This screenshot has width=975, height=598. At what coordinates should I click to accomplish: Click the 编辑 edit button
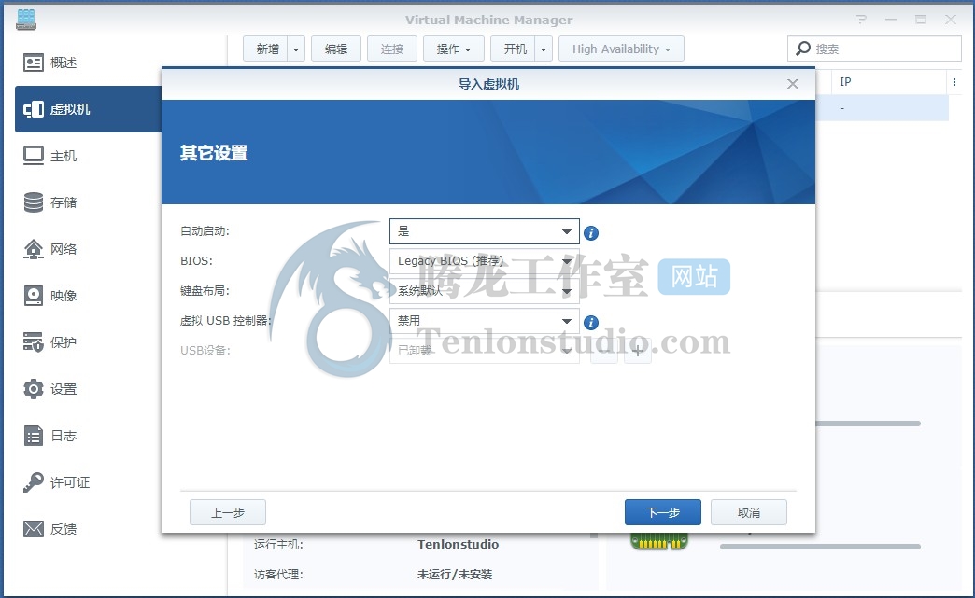point(336,49)
